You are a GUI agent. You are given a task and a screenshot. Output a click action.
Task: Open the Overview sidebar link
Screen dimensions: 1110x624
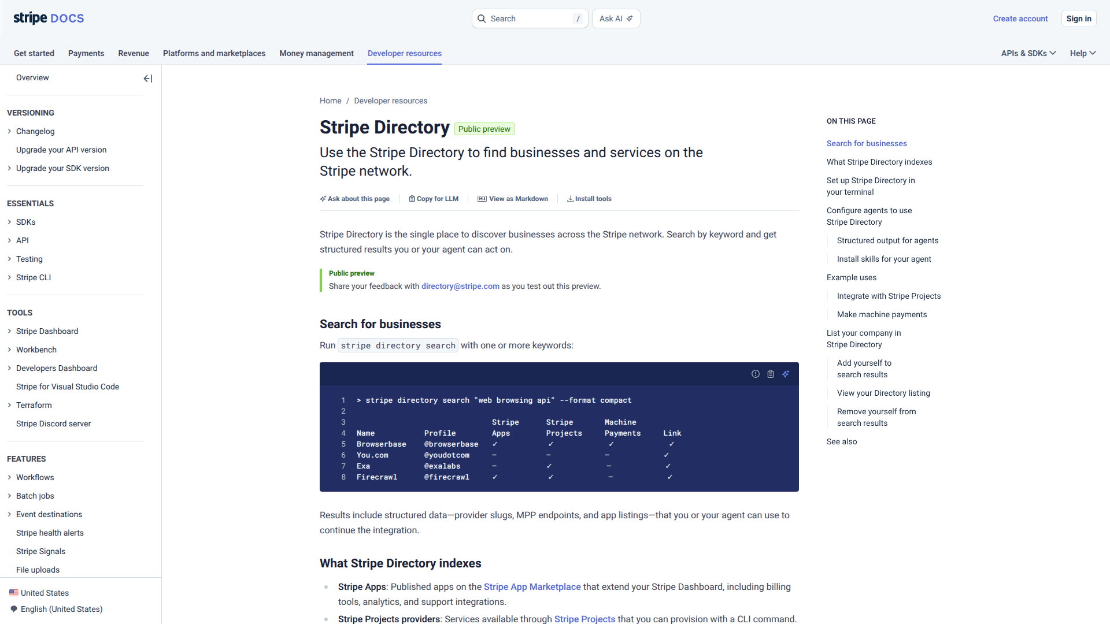(32, 77)
